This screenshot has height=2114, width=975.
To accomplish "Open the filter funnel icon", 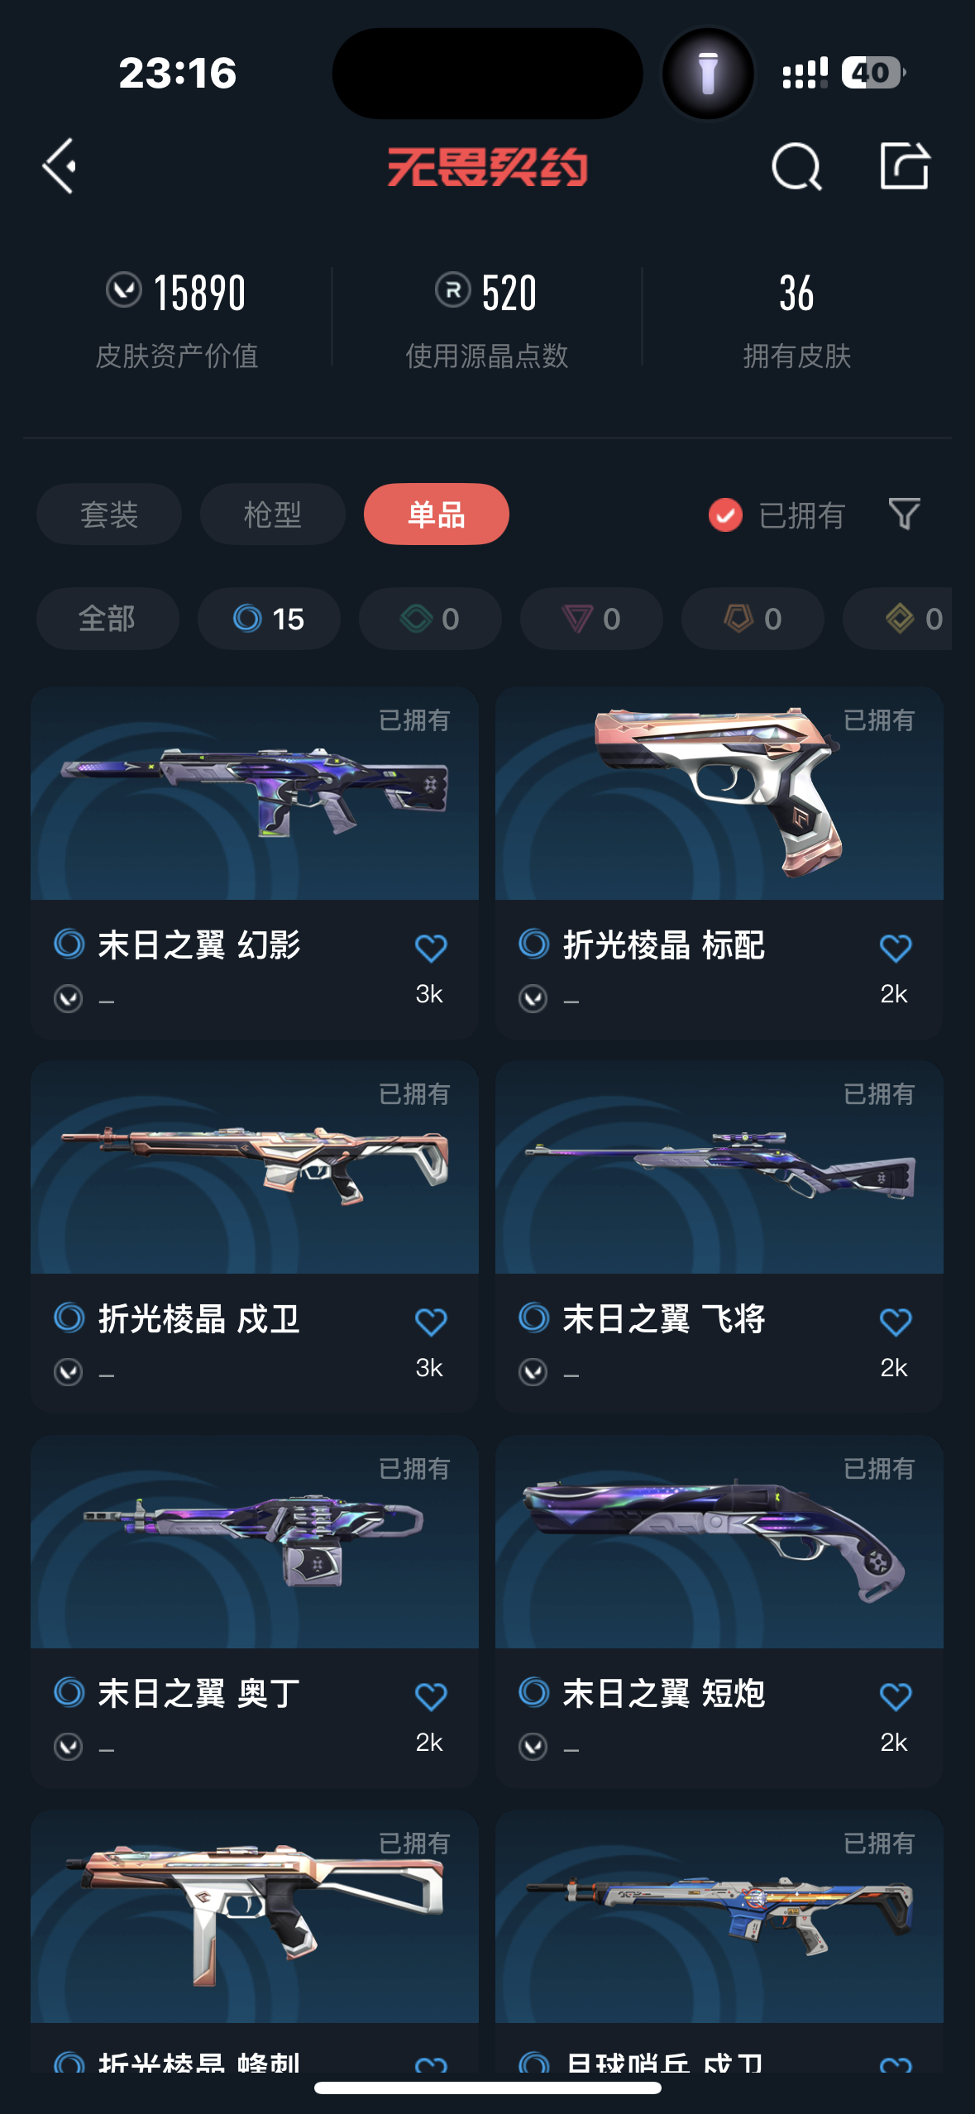I will [904, 514].
